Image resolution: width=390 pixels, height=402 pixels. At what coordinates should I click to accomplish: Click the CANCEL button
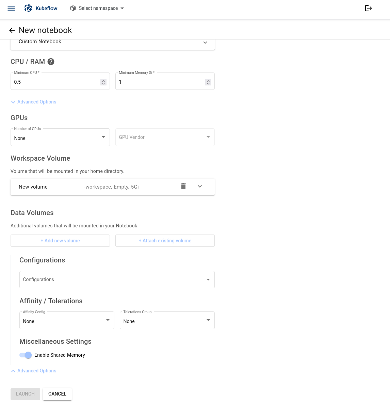[x=58, y=394]
